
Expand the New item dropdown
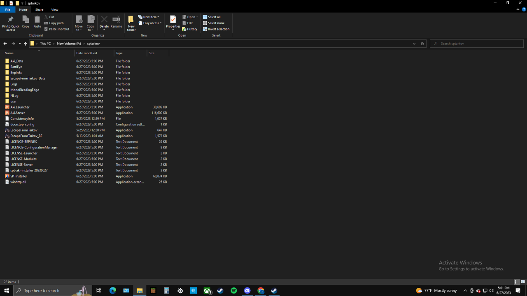pyautogui.click(x=149, y=17)
